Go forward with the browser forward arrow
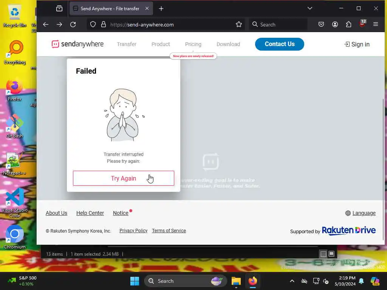Screen dimensions: 387x290 coord(59,25)
